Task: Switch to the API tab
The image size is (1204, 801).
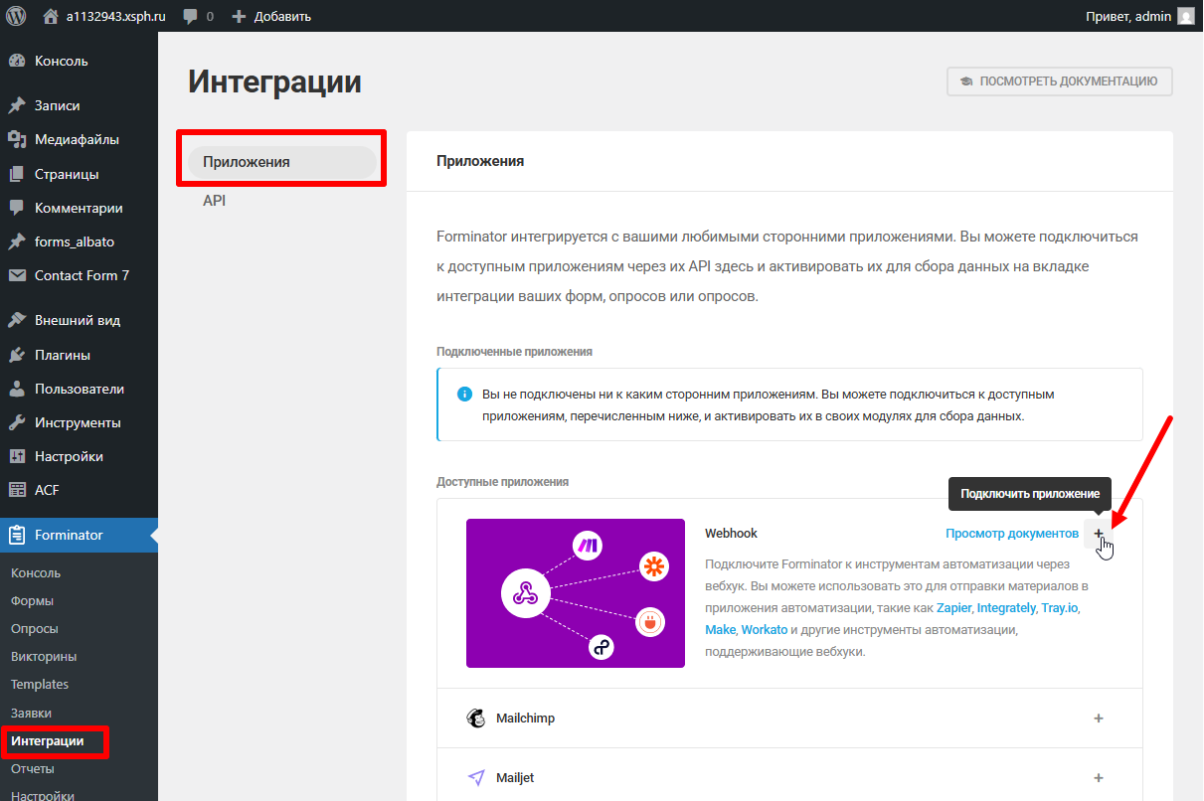Action: pyautogui.click(x=215, y=201)
